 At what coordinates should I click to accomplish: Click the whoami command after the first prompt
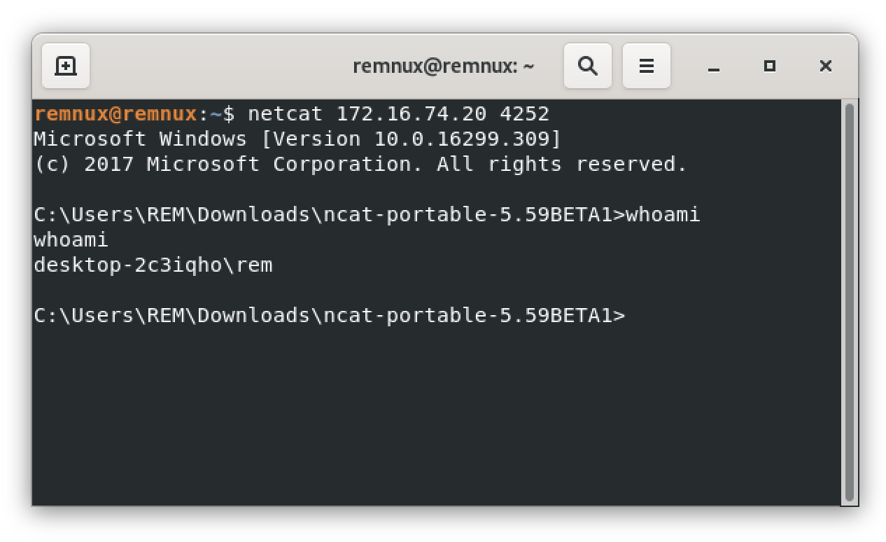pyautogui.click(x=663, y=214)
